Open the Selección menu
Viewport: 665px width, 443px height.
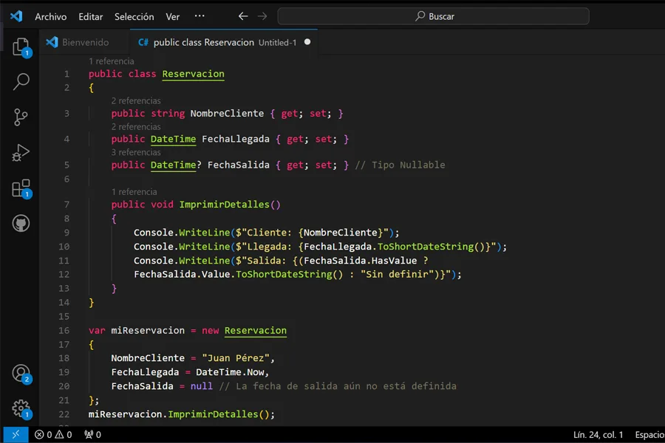click(134, 16)
